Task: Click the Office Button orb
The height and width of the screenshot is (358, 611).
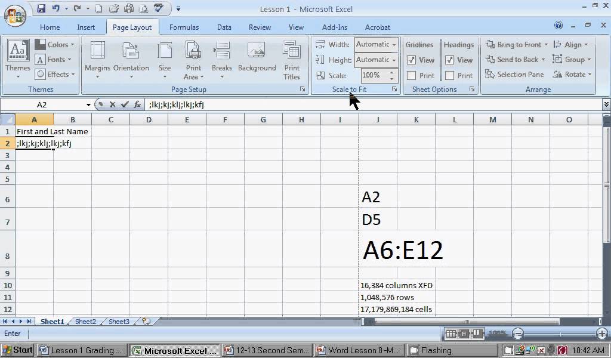Action: click(15, 16)
